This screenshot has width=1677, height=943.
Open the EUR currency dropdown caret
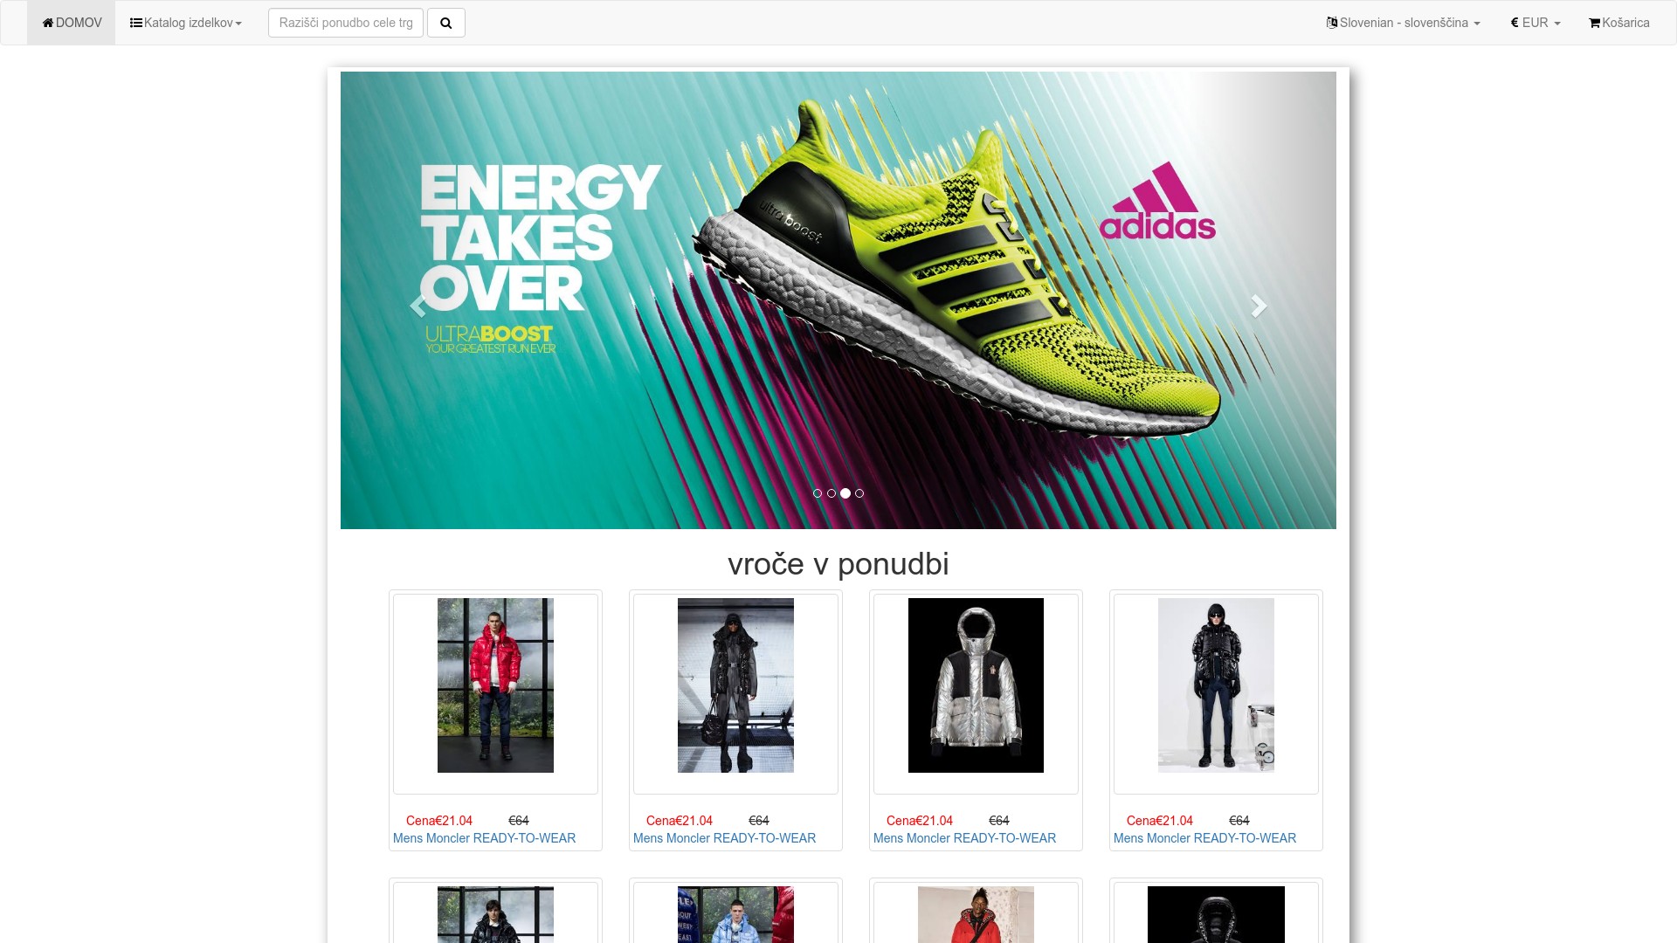[1557, 24]
